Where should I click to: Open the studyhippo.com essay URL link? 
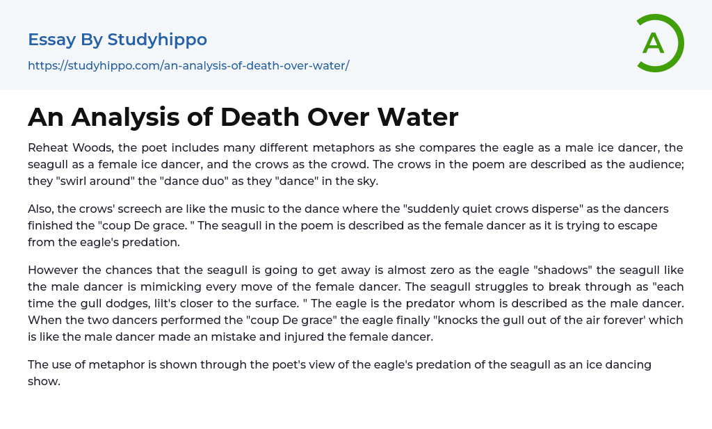[188, 65]
